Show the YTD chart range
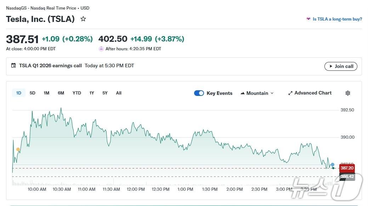The width and height of the screenshot is (368, 206). pyautogui.click(x=77, y=93)
